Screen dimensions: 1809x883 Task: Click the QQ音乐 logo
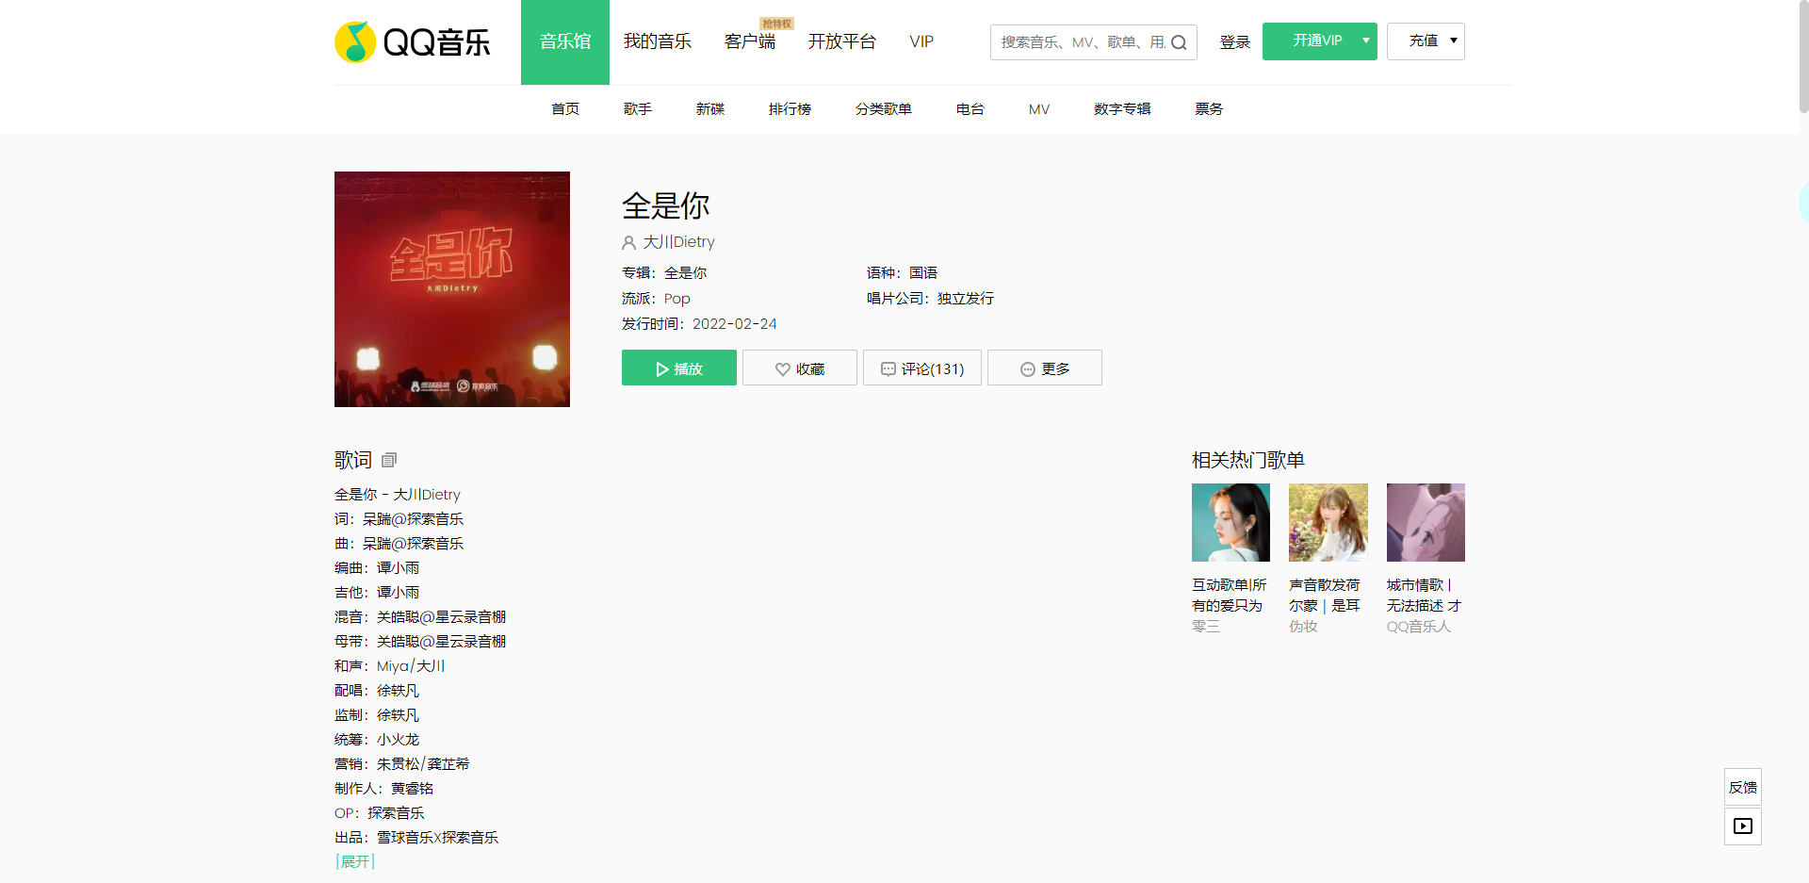coord(412,41)
